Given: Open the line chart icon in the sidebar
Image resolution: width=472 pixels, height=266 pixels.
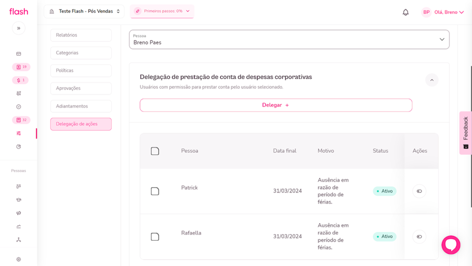Looking at the screenshot, I should pyautogui.click(x=19, y=227).
